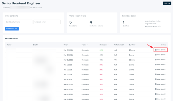View report for the 80% score candidate
173x101 pixels.
tap(160, 50)
